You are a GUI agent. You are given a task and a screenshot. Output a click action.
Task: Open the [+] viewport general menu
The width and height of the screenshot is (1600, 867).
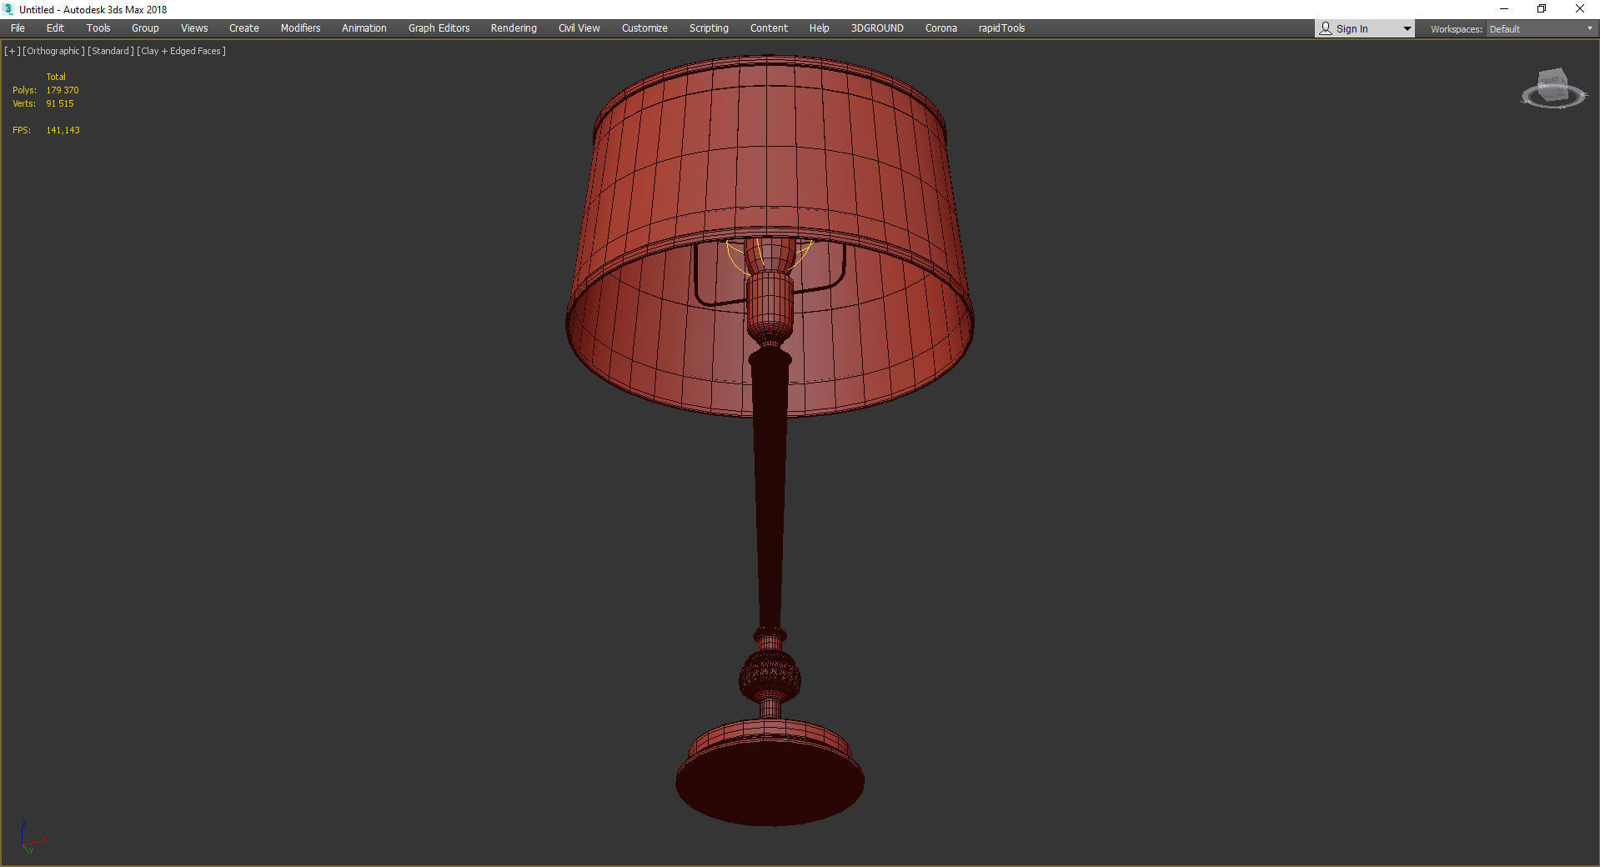tap(12, 51)
